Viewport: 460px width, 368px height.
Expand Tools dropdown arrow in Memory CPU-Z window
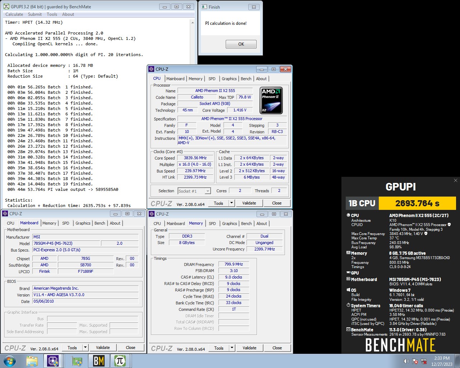[232, 348]
